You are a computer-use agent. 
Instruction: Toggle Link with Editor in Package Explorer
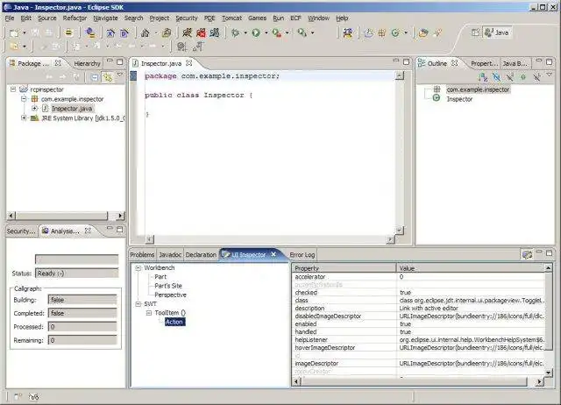[107, 77]
